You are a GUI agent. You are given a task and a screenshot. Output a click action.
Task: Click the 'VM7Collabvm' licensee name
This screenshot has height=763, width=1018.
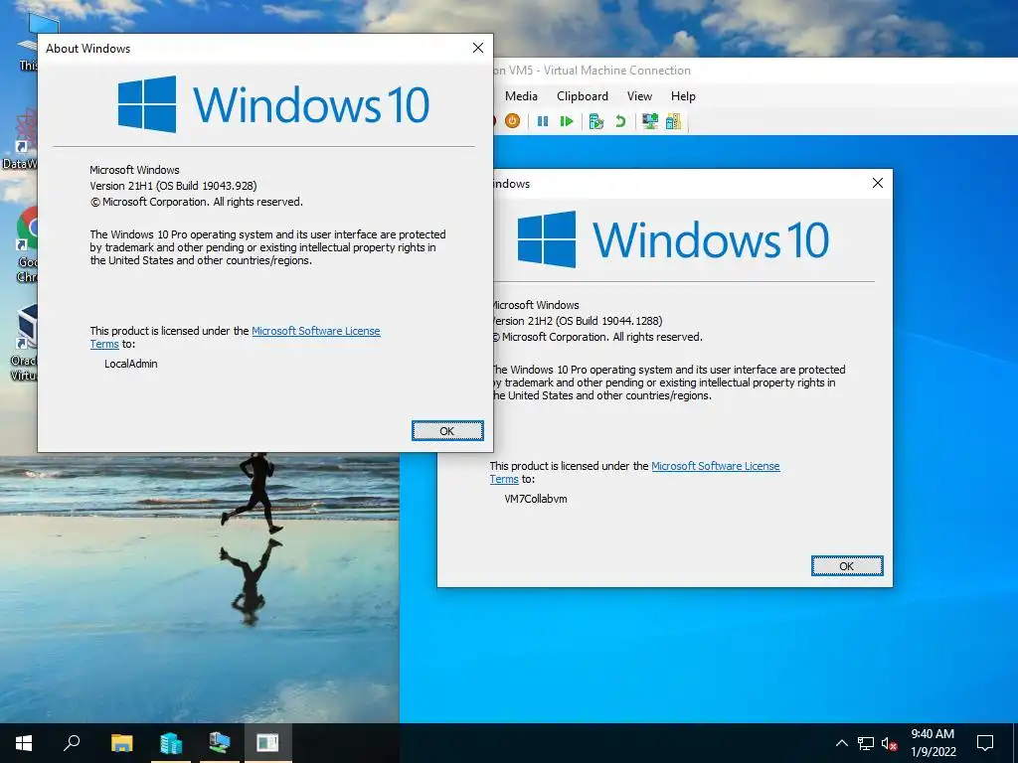pyautogui.click(x=536, y=499)
